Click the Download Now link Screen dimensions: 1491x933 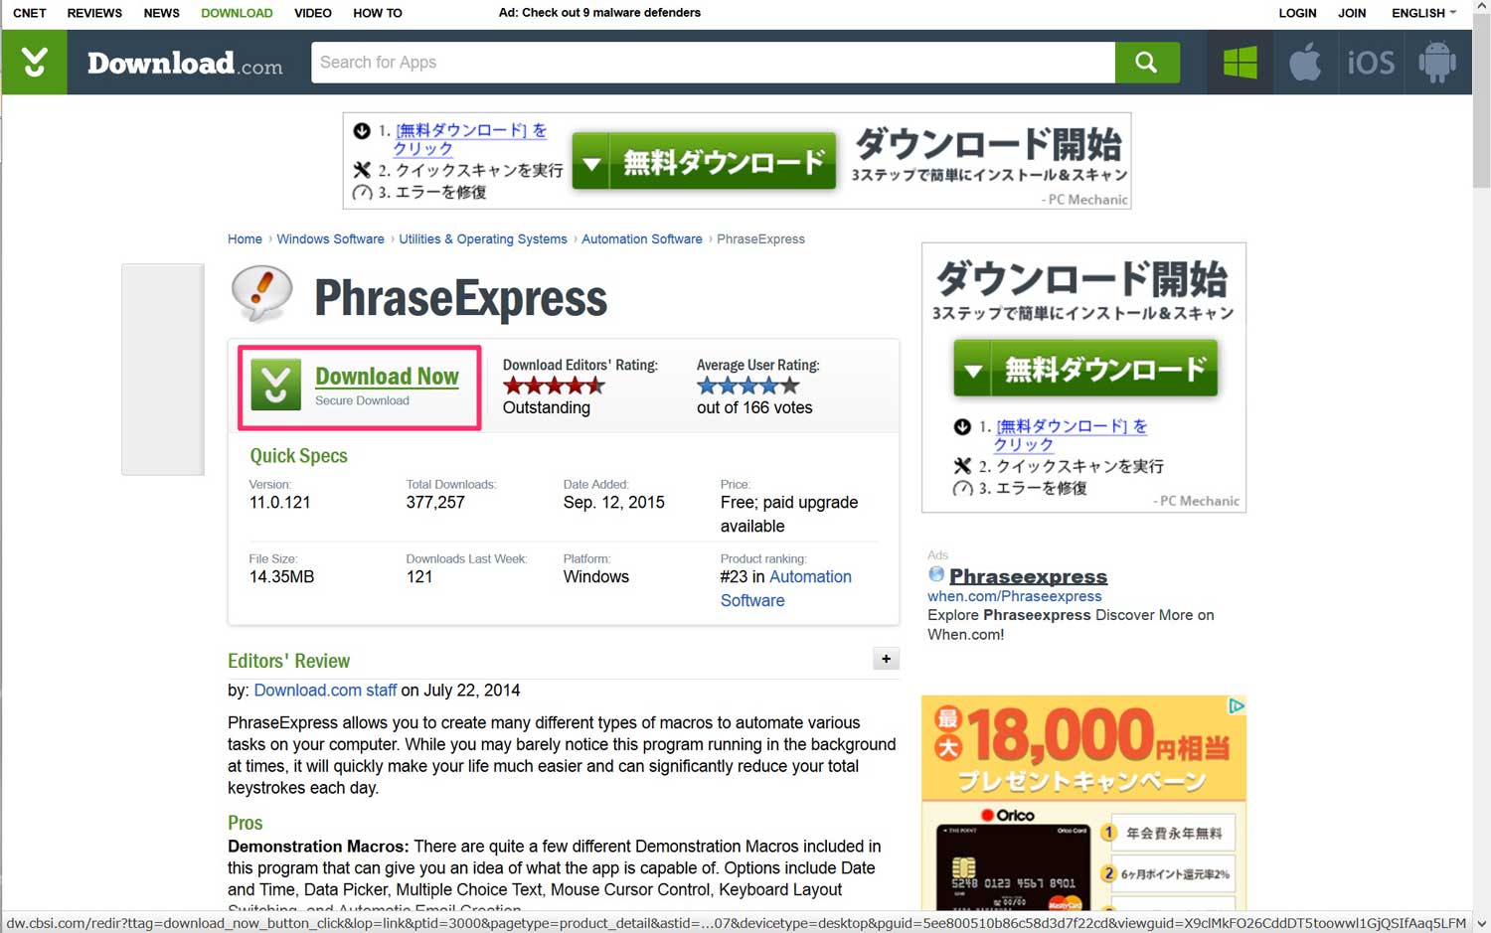(387, 377)
